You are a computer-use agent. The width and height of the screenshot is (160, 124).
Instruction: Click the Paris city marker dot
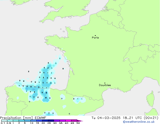(95, 35)
